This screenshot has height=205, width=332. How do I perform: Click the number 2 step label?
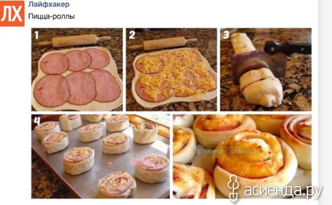[x=132, y=35]
